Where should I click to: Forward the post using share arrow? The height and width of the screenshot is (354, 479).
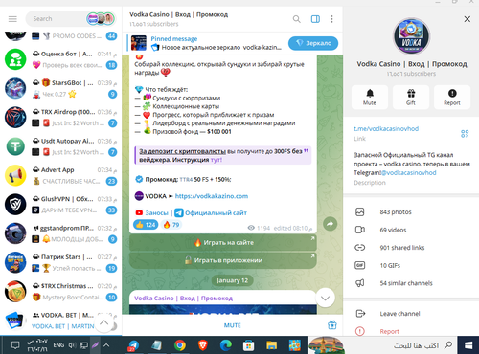pyautogui.click(x=331, y=224)
